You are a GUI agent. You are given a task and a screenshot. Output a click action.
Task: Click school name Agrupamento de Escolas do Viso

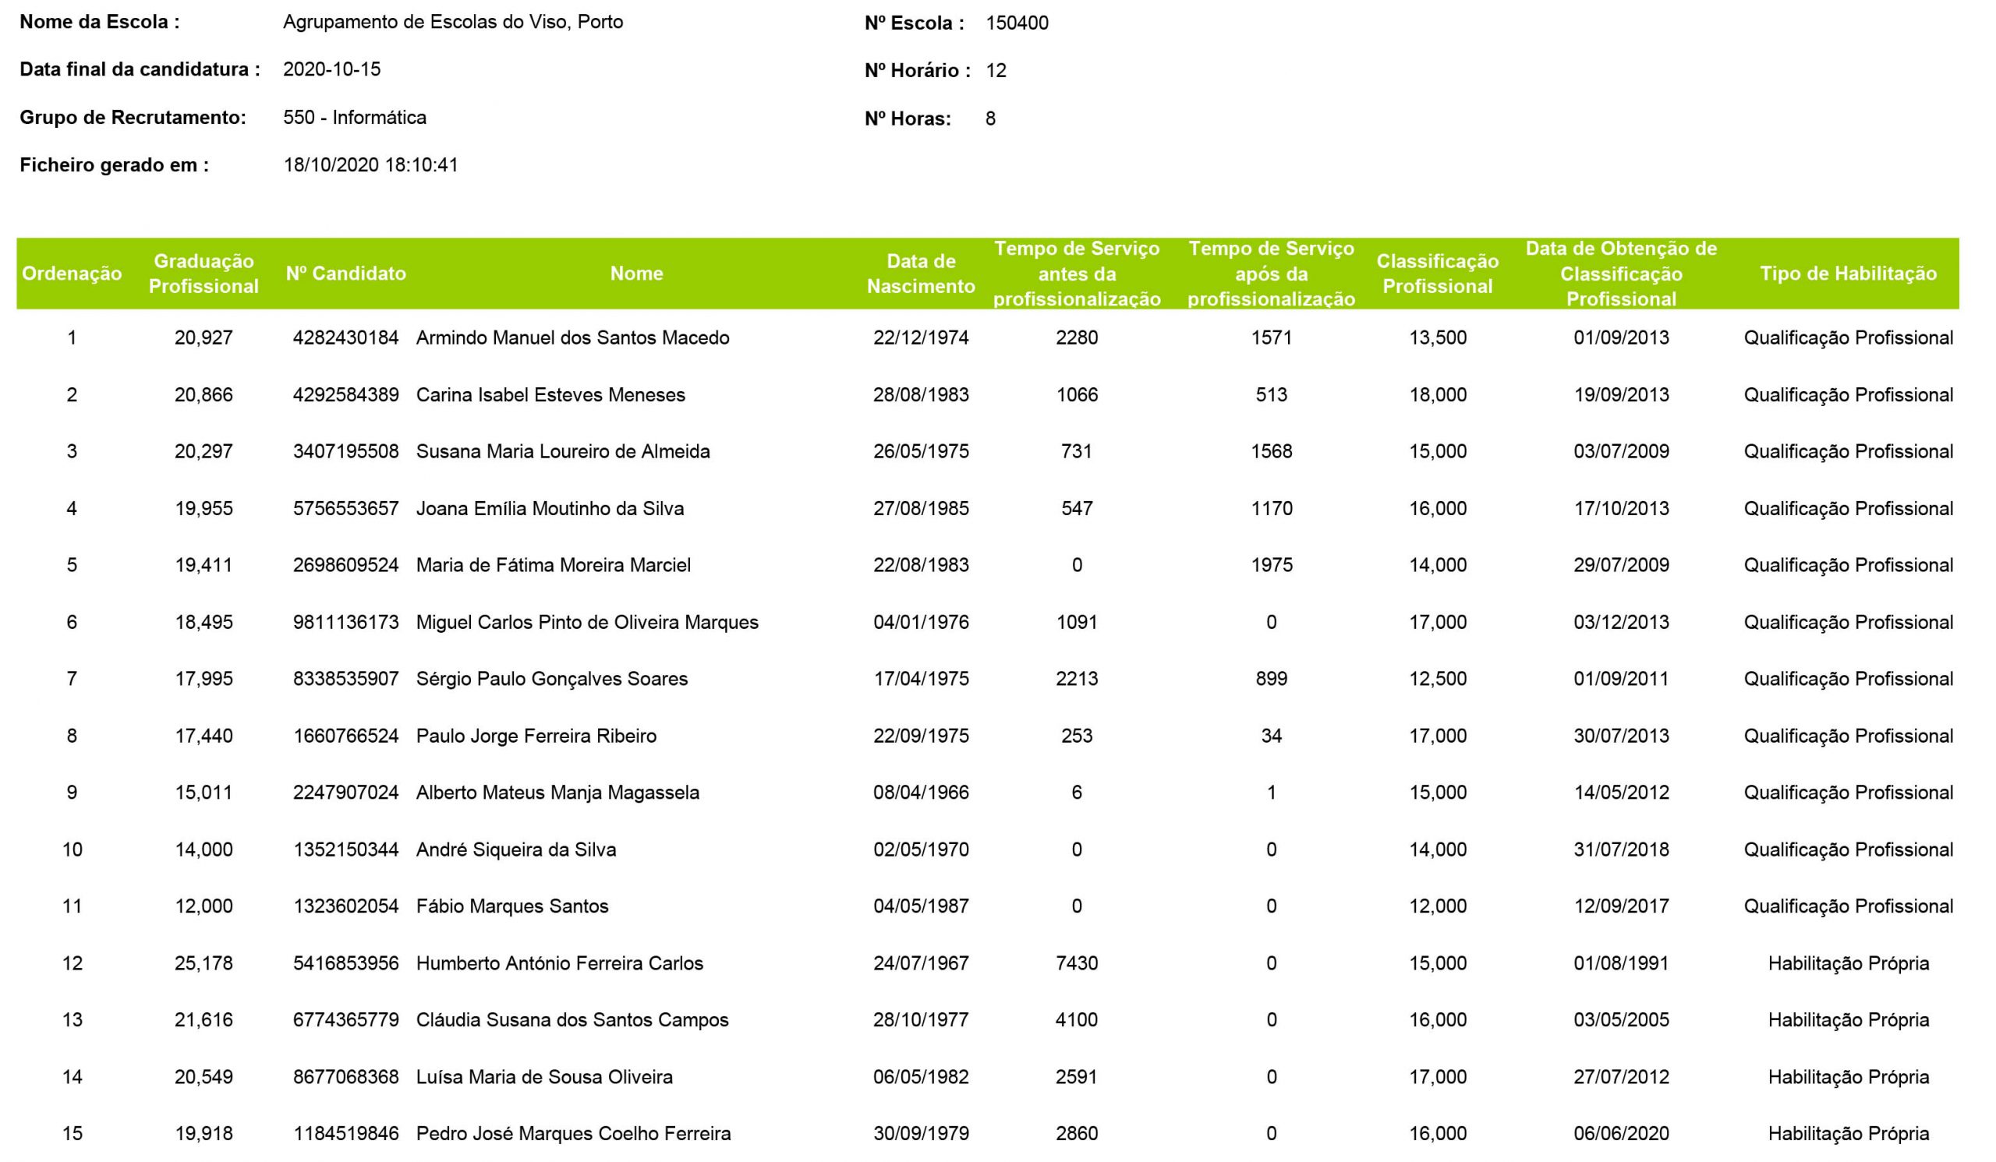453,22
